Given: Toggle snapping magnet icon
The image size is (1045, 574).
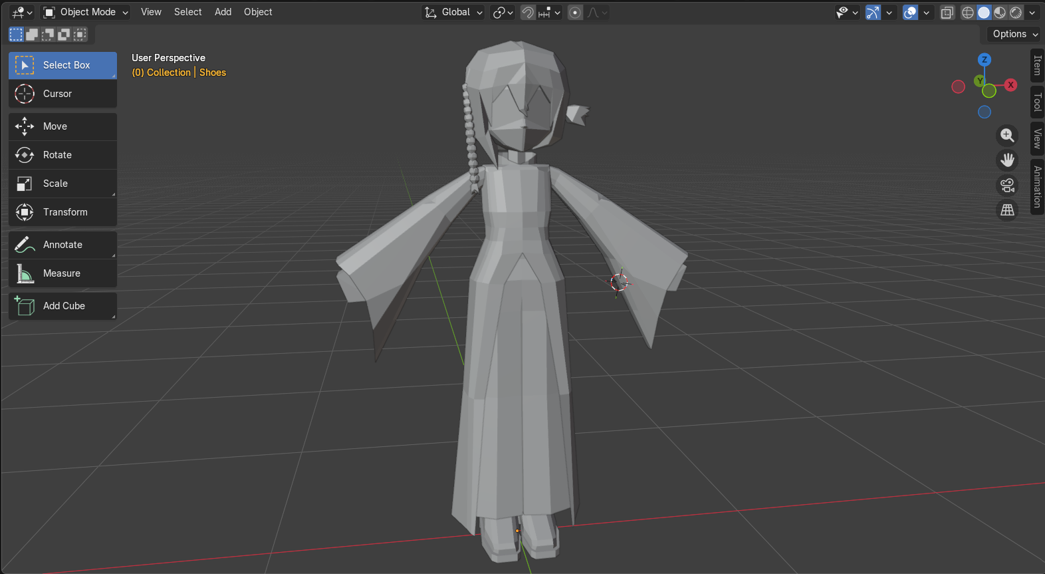Looking at the screenshot, I should [528, 12].
